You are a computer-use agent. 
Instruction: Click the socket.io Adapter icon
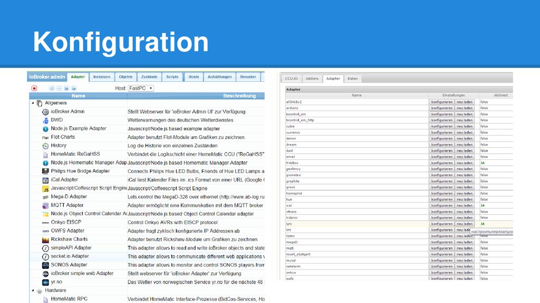(45, 257)
